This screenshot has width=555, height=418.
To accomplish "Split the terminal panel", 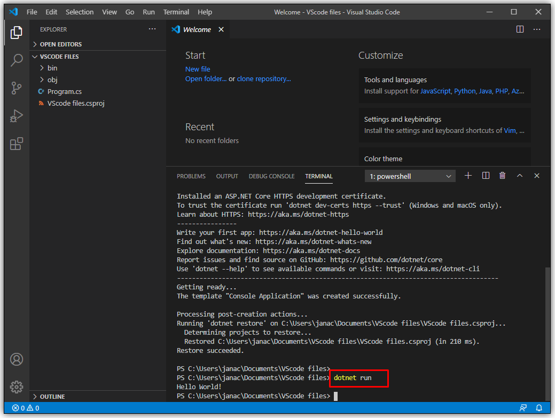I will coord(486,176).
